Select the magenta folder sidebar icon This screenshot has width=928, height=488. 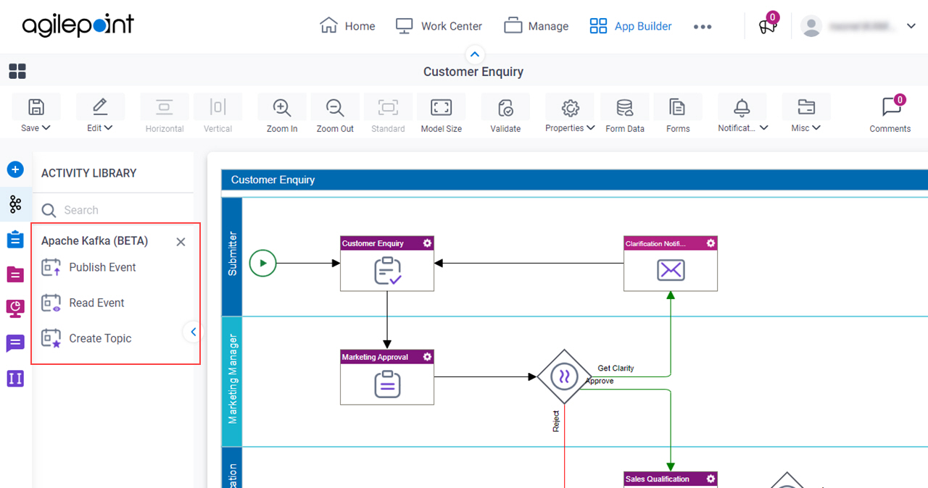point(15,274)
